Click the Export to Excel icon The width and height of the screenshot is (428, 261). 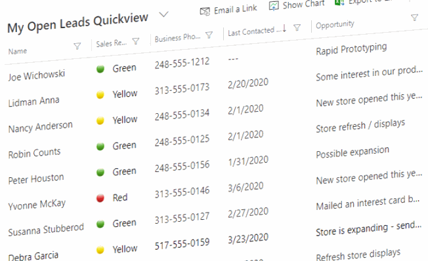point(339,3)
